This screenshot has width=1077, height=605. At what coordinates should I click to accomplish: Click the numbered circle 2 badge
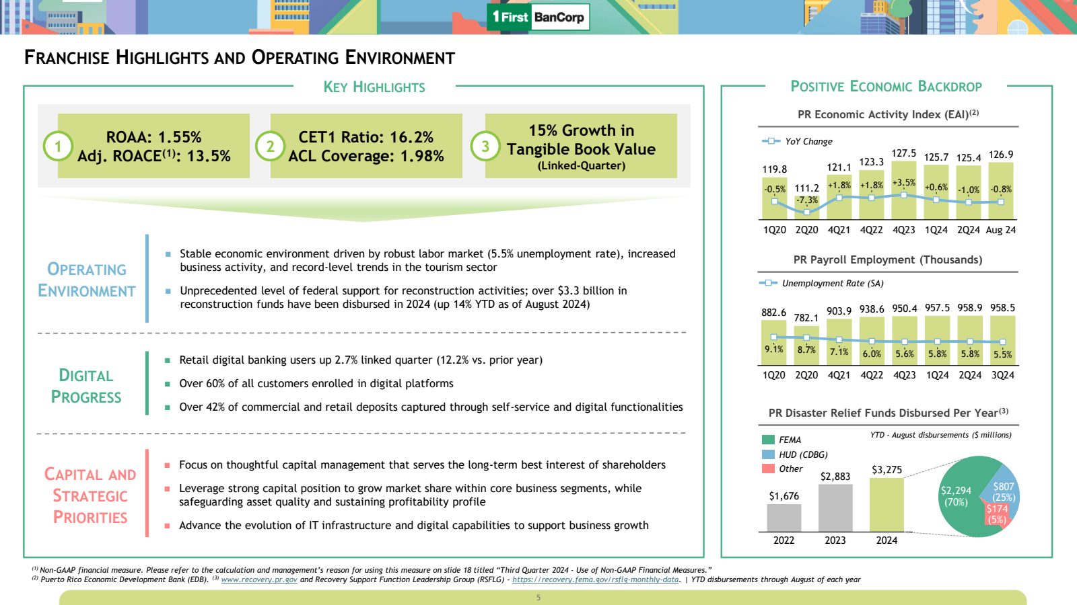270,146
